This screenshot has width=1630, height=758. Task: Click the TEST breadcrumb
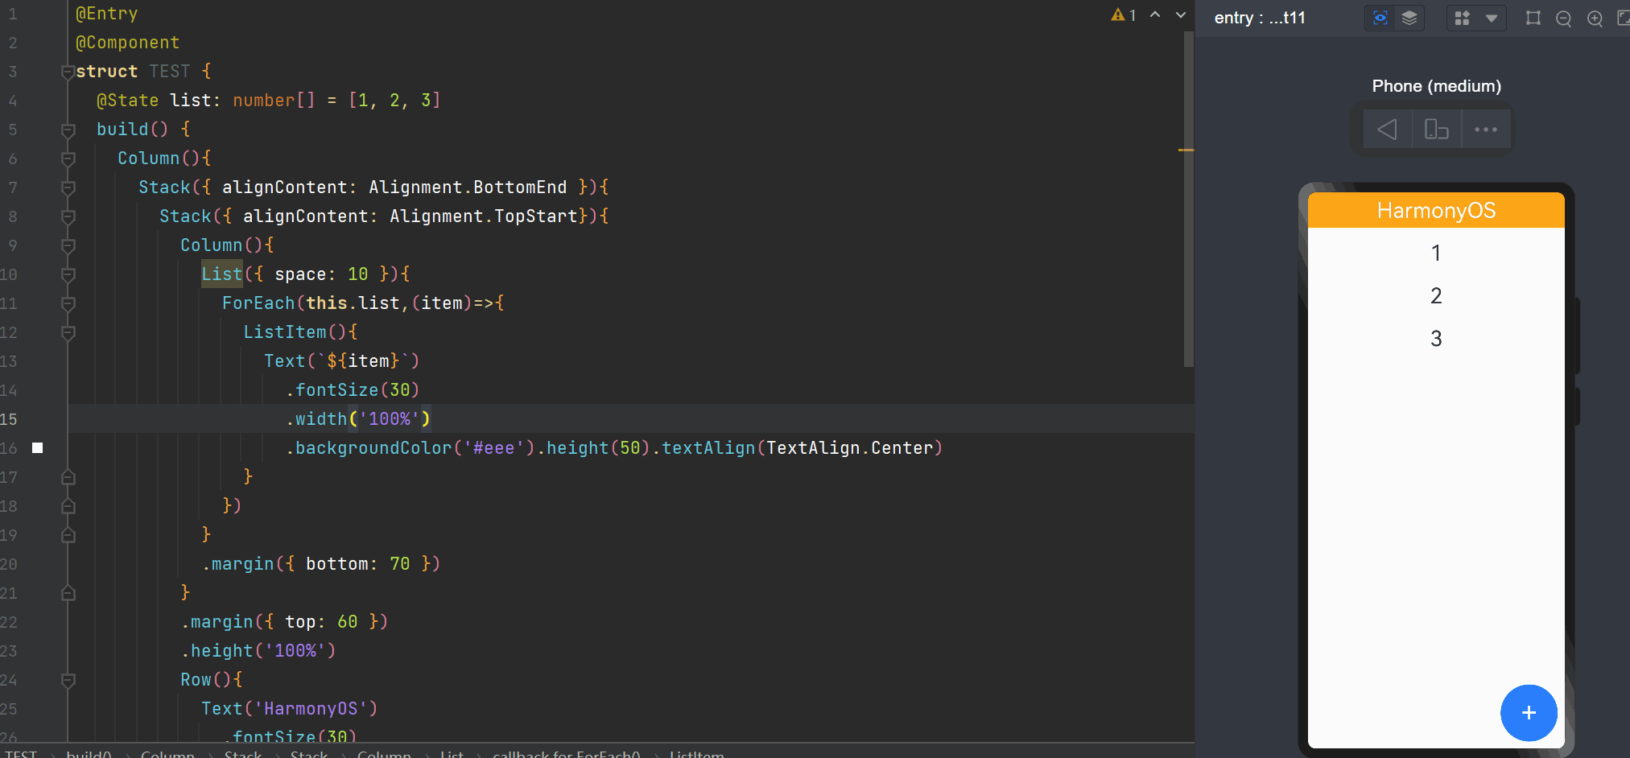(21, 754)
